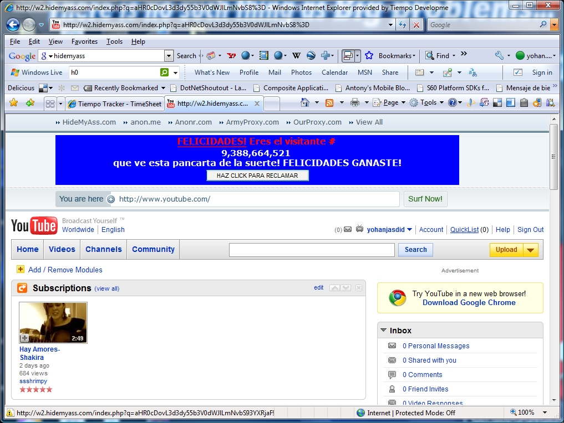Expand the yohanjasdid account dropdown

[409, 229]
